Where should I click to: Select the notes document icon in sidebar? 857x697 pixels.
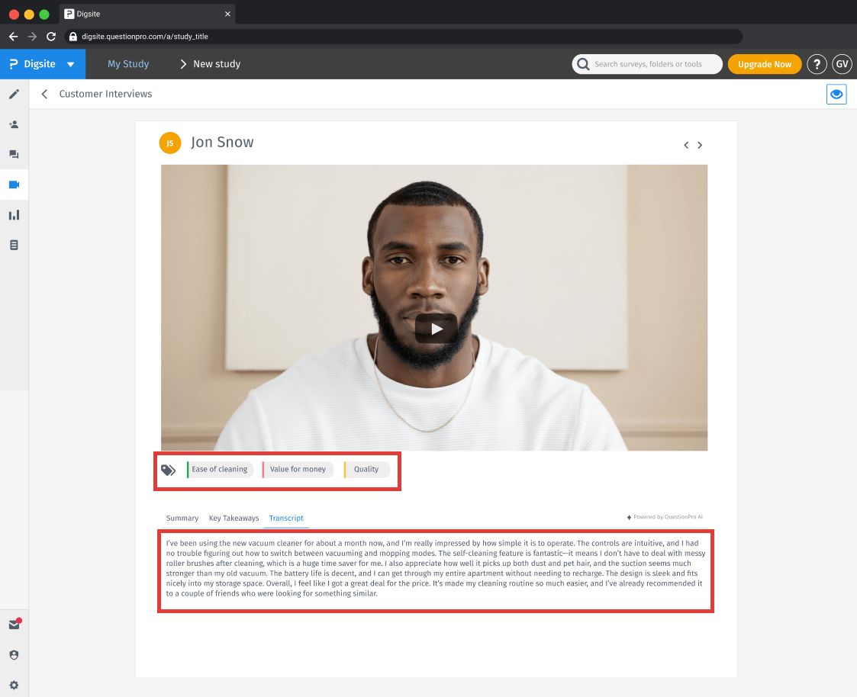[13, 243]
